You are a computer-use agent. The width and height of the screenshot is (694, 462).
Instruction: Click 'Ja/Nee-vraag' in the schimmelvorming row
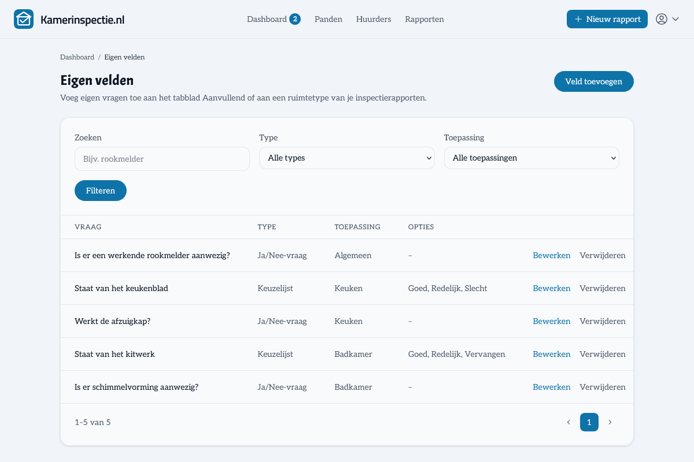(282, 387)
